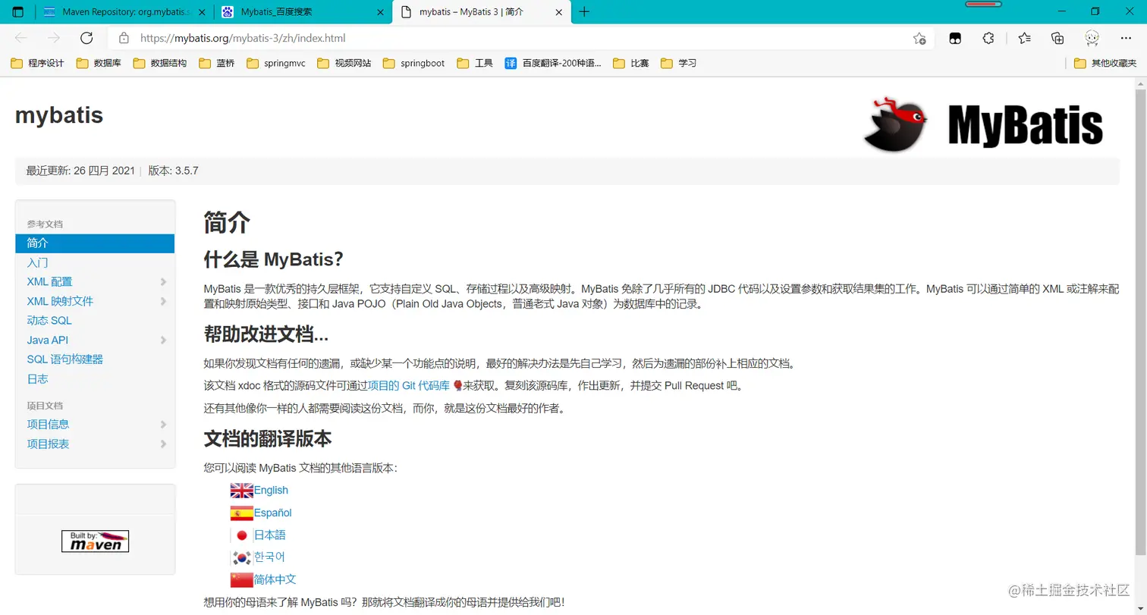Viewport: 1147px width, 615px height.
Task: Open 视频网站 bookmarks folder
Action: [x=344, y=63]
